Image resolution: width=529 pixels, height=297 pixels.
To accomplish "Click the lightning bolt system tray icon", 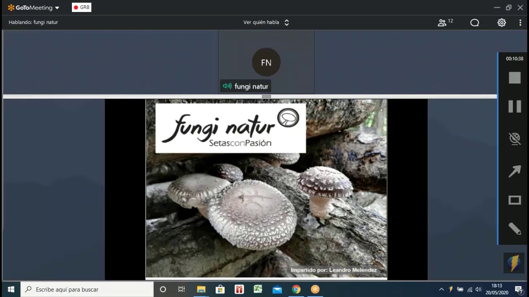I will (451, 289).
